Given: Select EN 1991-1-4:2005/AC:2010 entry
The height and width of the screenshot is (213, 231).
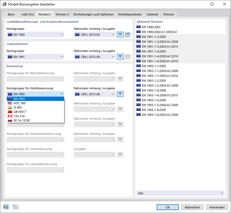Looking at the screenshot, I should [x=181, y=56].
